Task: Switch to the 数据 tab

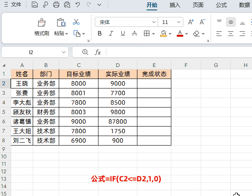Action: (245, 5)
